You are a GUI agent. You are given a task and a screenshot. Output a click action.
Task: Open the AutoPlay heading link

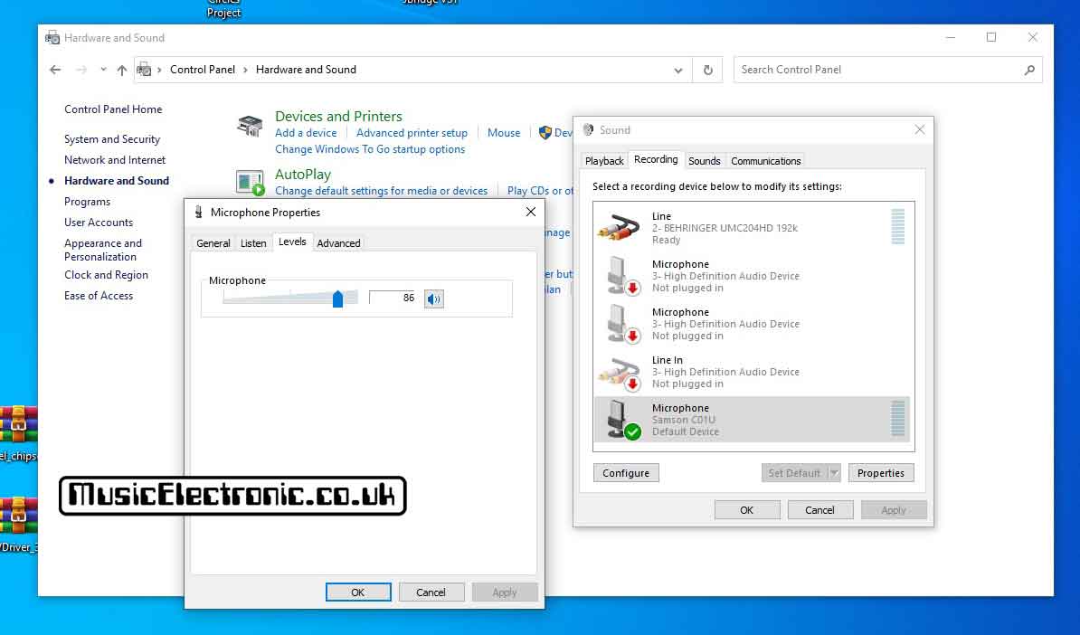303,175
